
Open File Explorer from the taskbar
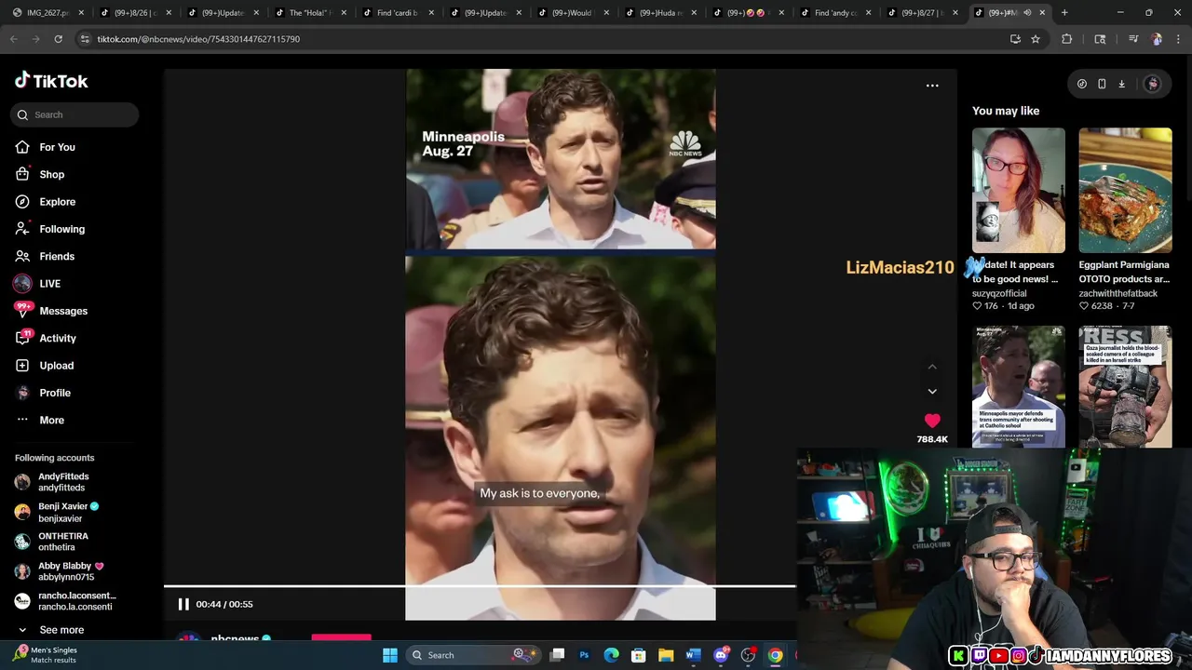coord(666,655)
